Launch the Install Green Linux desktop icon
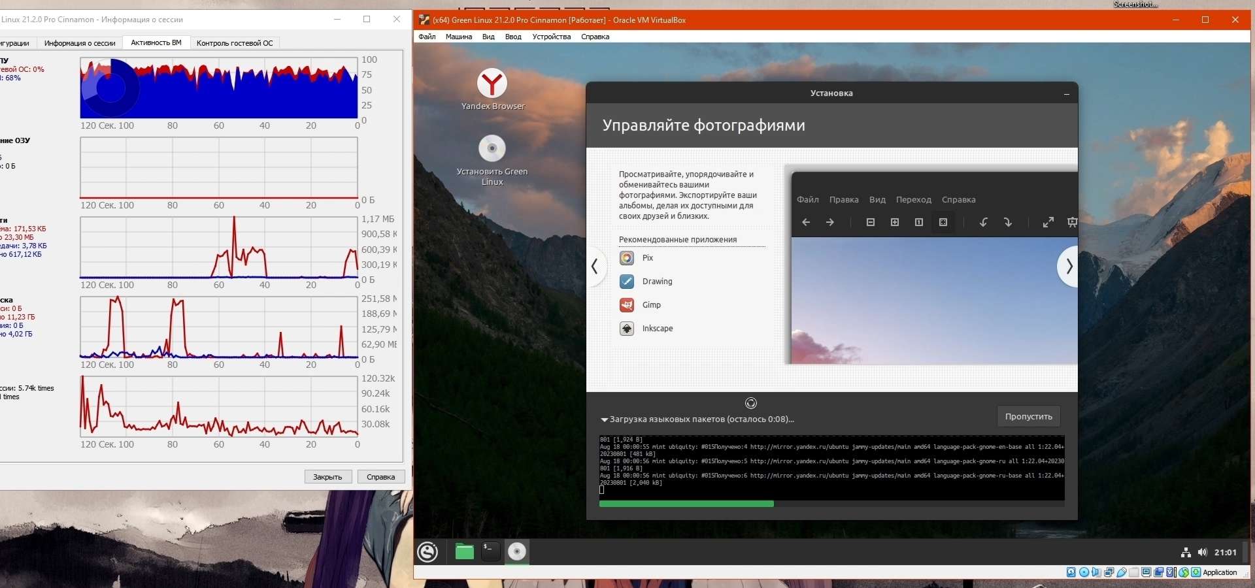Viewport: 1255px width, 588px height. pyautogui.click(x=492, y=161)
